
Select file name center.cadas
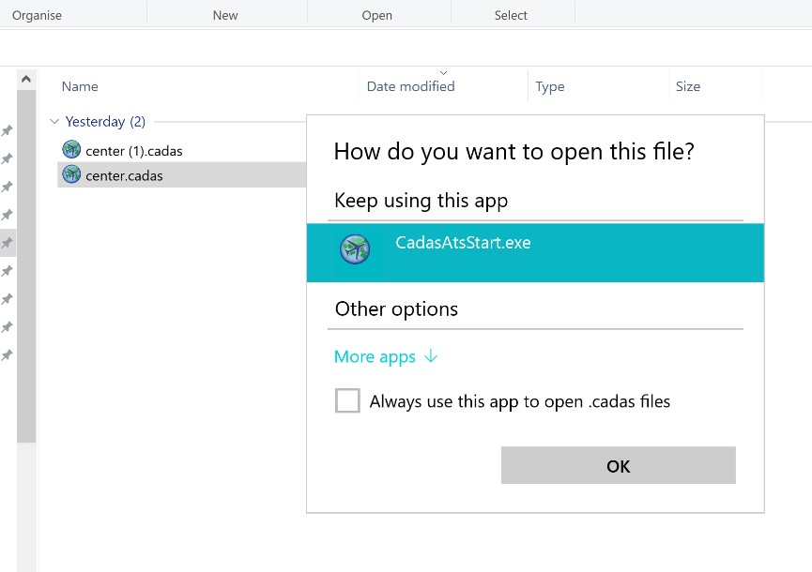coord(124,176)
